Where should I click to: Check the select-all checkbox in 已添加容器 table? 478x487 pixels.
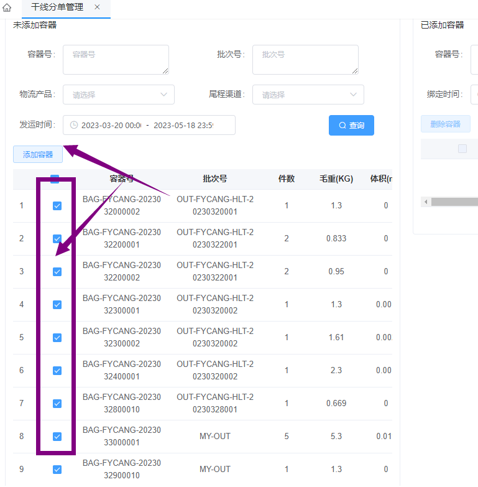pos(462,149)
